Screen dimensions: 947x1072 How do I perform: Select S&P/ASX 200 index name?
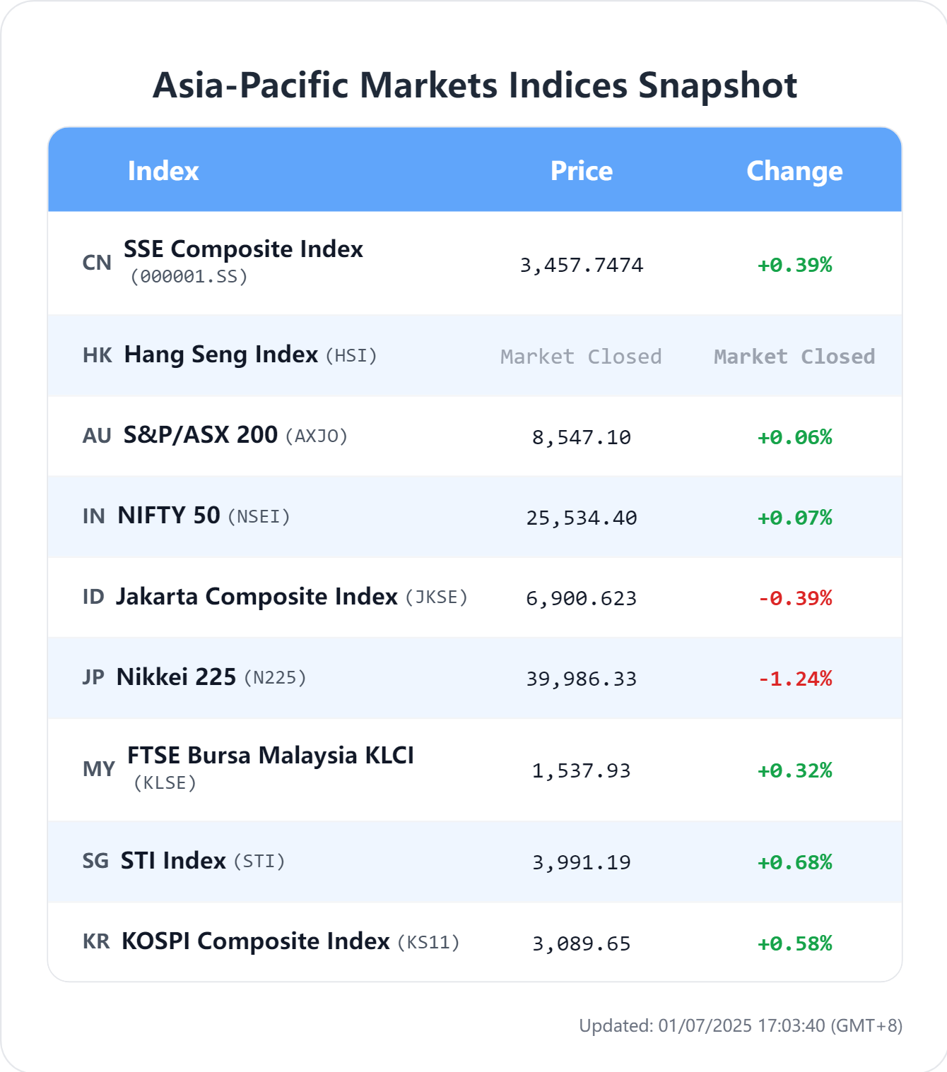(200, 434)
